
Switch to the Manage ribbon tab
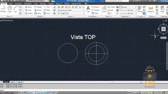43,4
